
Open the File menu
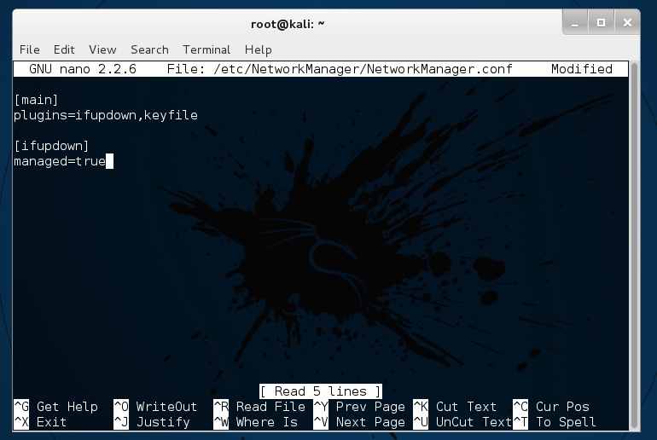click(29, 49)
